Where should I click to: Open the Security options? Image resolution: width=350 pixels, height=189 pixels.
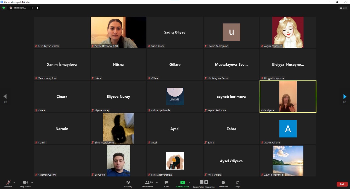[128, 184]
